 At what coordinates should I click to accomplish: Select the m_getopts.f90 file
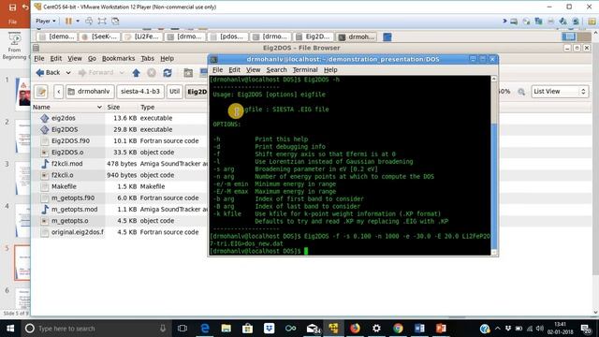(73, 198)
